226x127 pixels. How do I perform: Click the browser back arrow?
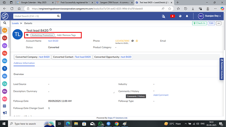click(5, 9)
